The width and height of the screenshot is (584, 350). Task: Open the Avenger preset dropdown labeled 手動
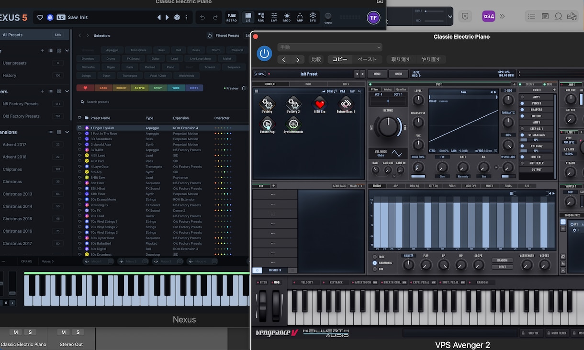[330, 47]
